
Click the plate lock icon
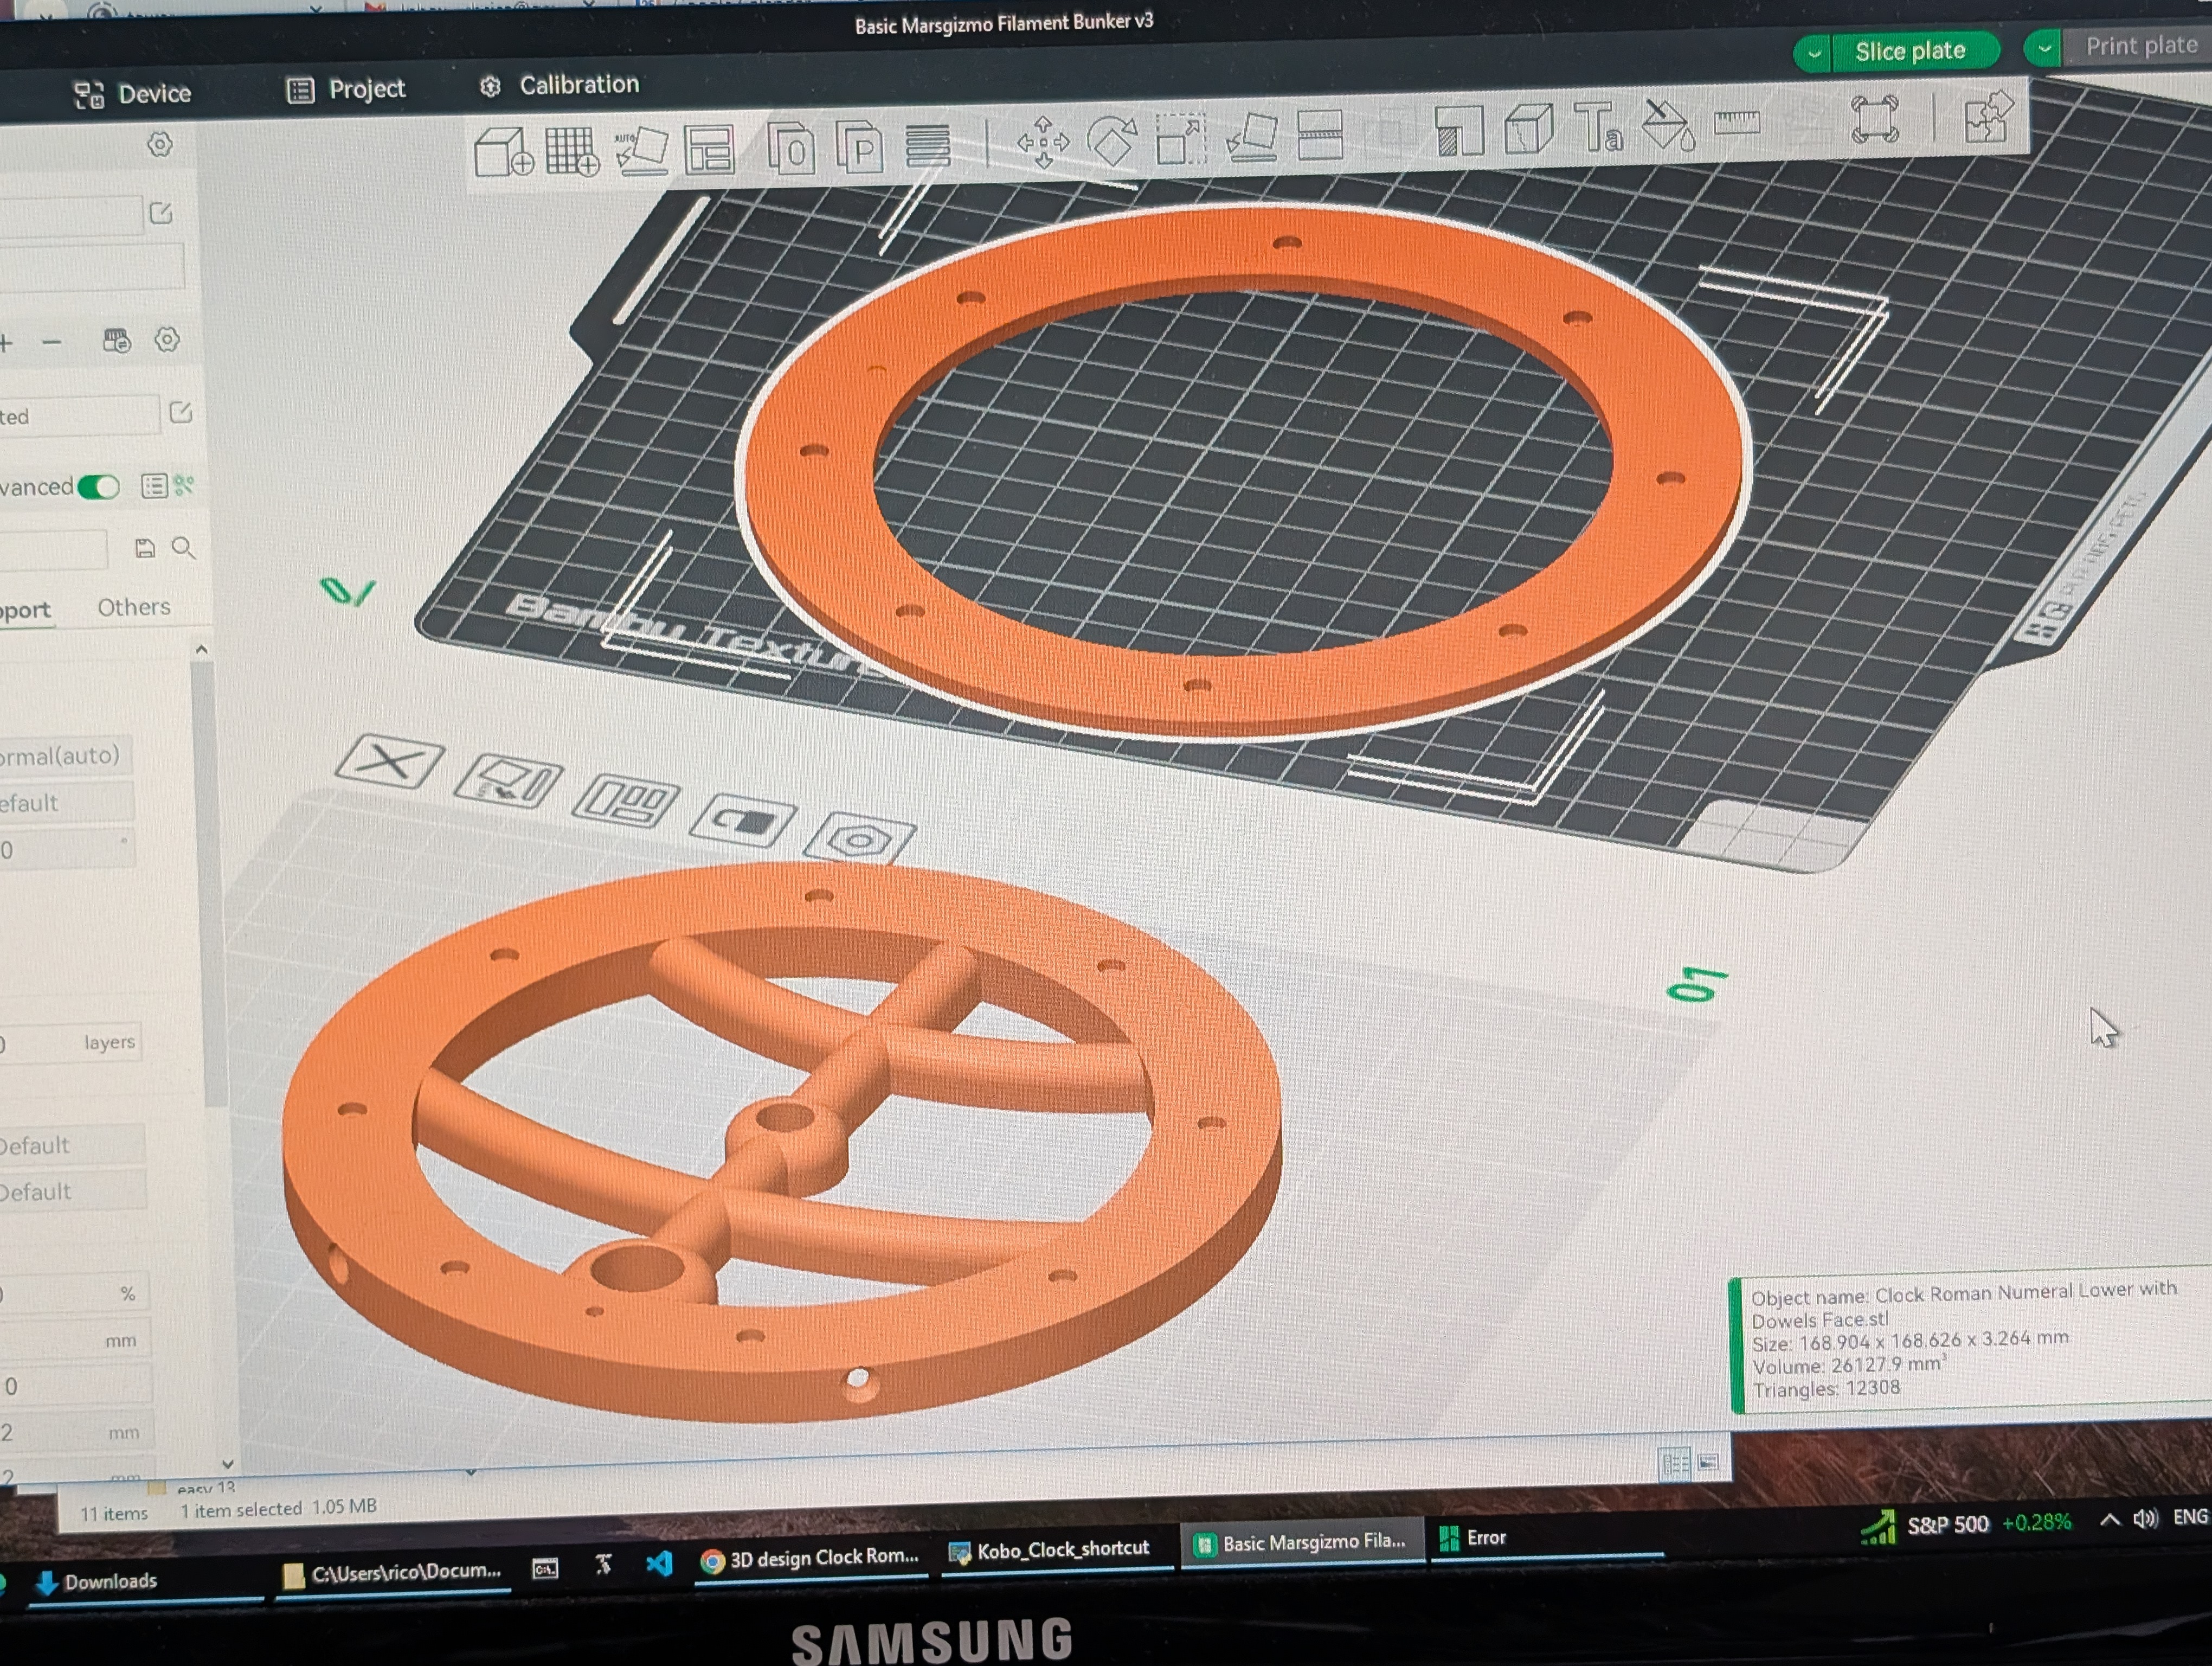coord(743,820)
